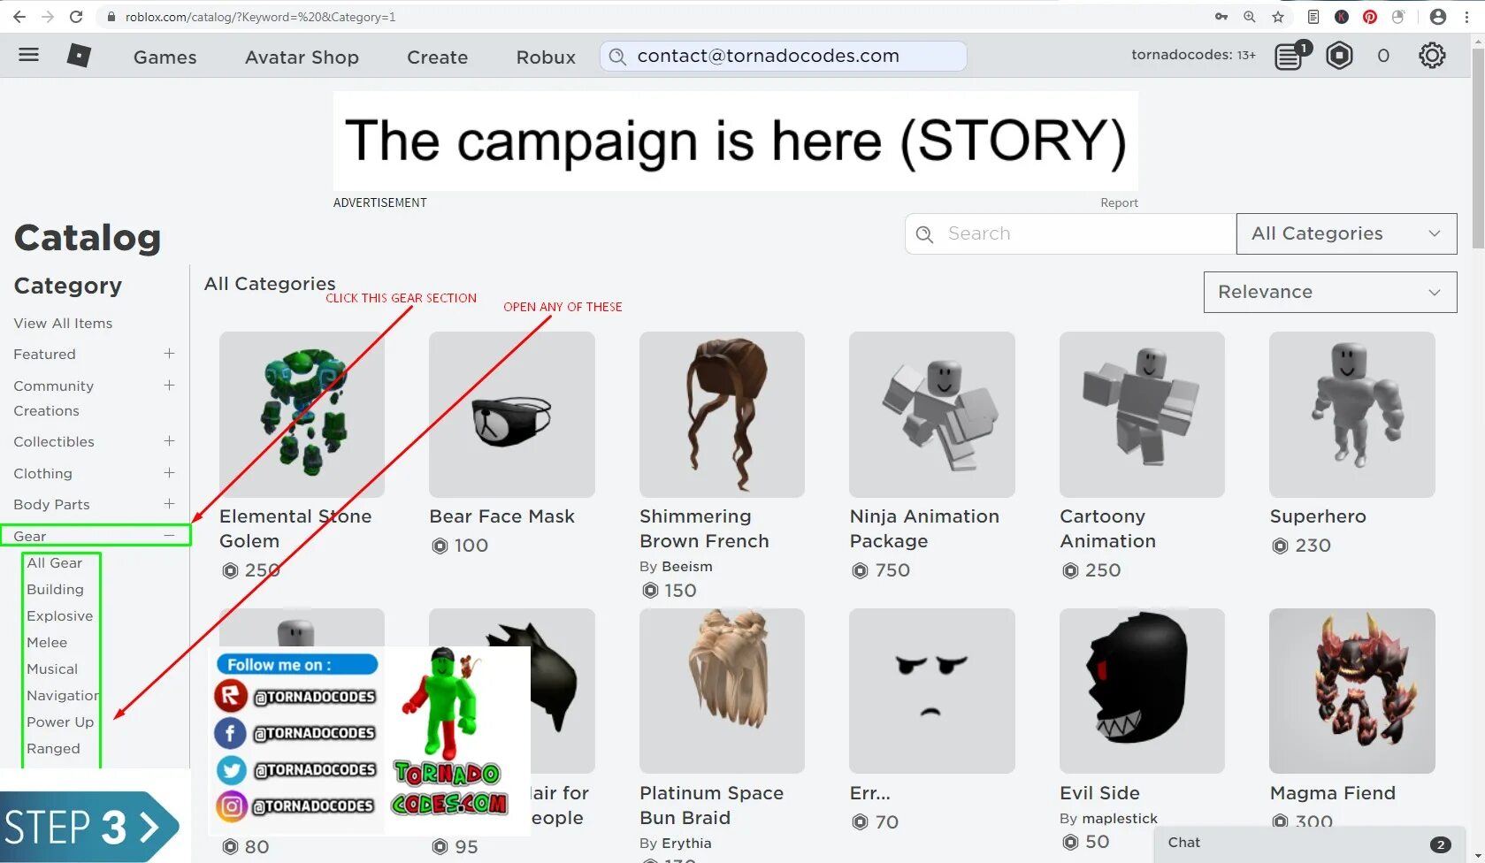The height and width of the screenshot is (863, 1485).
Task: Collapse the Gear category minus
Action: click(x=169, y=536)
